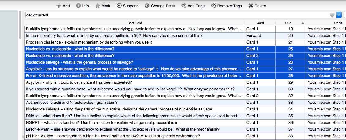Screen dimensions: 346x140
Task: Click Deck cell in Lesch-Nyhan row
Action: tap(326, 129)
